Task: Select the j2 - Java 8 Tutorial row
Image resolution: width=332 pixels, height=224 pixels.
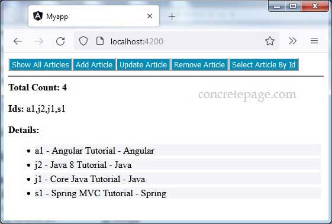Action: 178,165
